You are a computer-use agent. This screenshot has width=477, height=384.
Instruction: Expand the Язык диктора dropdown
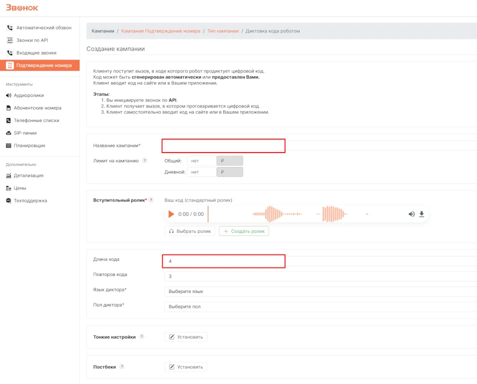click(320, 291)
